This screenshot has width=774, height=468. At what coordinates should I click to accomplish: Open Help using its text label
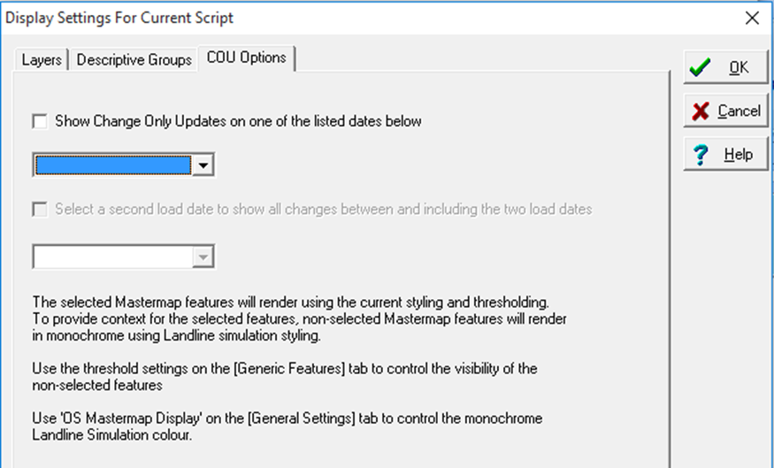(739, 155)
